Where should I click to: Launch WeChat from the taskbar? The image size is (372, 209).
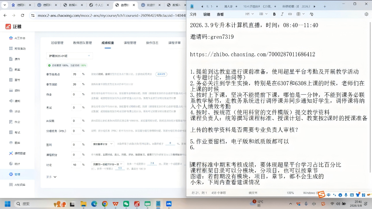click(126, 204)
